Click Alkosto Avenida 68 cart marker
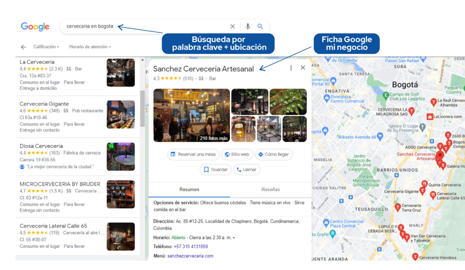465x270 pixels. pyautogui.click(x=380, y=137)
